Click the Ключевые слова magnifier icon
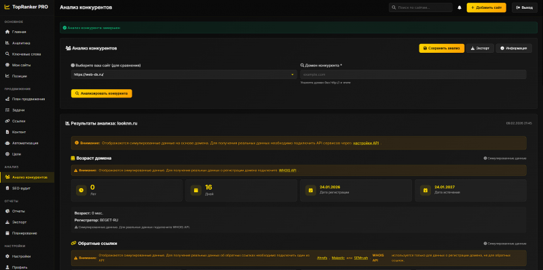The width and height of the screenshot is (543, 270). 7,54
